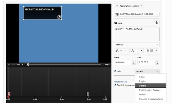
Task: Click the note icon in annotation selector
Action: tap(117, 14)
